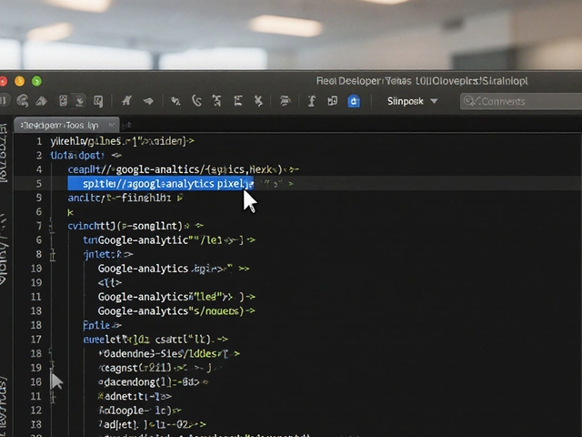Click the magnifier icon inside the search field

tap(471, 101)
